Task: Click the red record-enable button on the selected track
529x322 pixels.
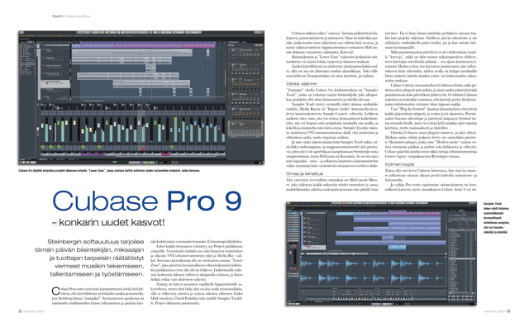Action: [x=47, y=83]
